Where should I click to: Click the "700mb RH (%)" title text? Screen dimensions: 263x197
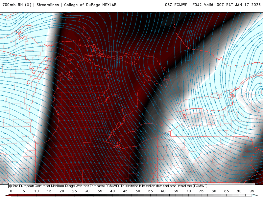[17, 5]
